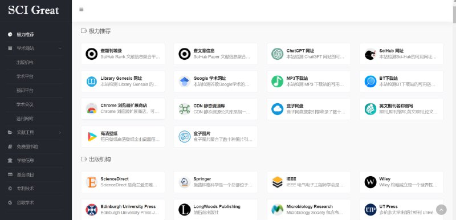Click the 查期刊等级 bullseye icon
The height and width of the screenshot is (220, 456).
pos(92,54)
